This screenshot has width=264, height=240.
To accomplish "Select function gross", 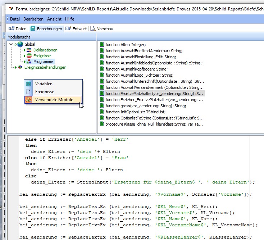I will coord(146,106).
